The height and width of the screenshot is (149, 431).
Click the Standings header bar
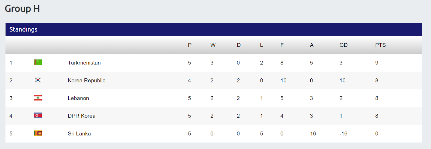click(x=214, y=30)
